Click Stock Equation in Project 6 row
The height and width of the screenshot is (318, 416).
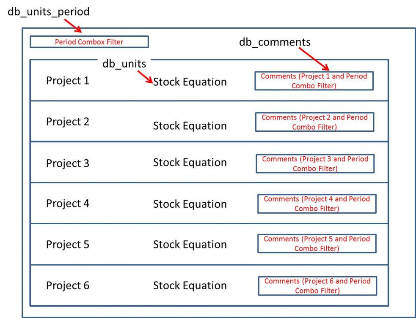(190, 285)
